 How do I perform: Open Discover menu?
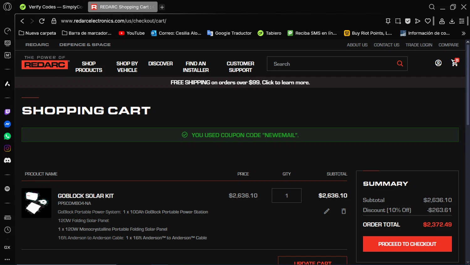tap(160, 64)
